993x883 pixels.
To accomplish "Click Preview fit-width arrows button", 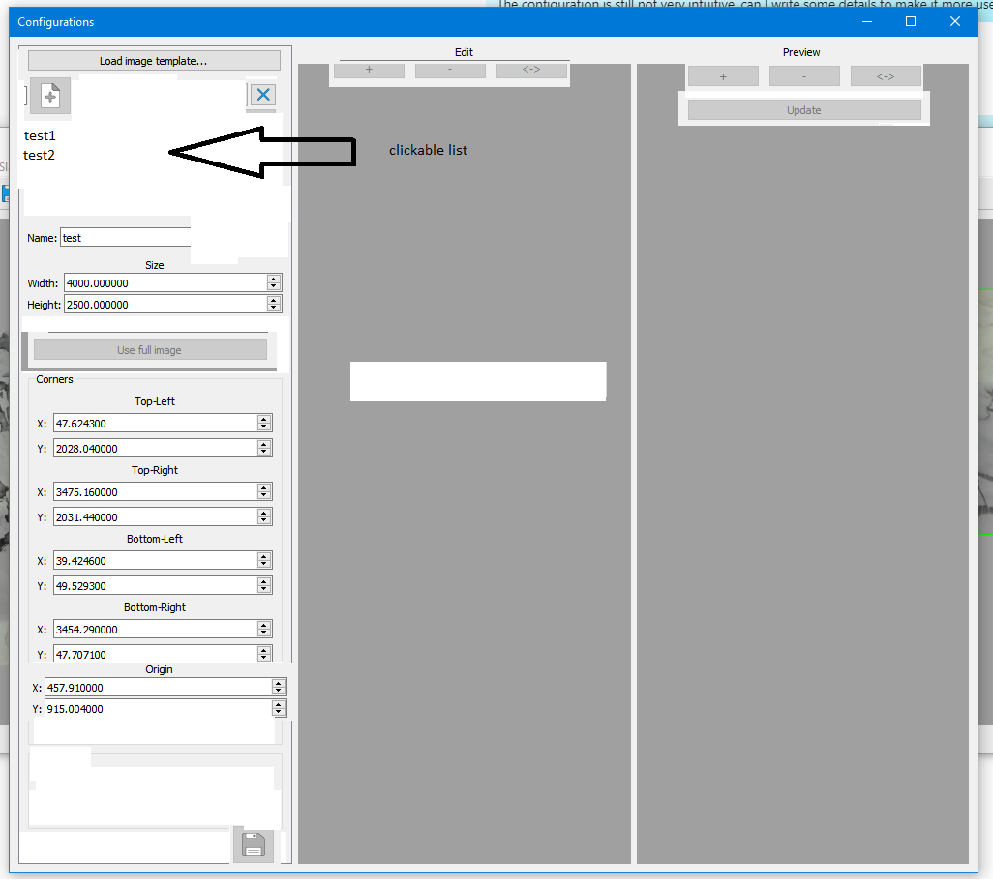I will tap(886, 76).
